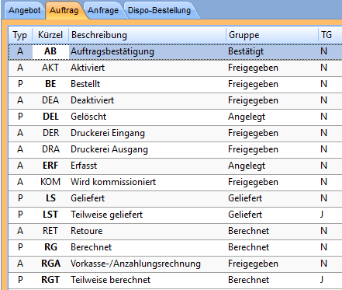Open the Anfrage tab
The image size is (342, 290).
click(103, 11)
